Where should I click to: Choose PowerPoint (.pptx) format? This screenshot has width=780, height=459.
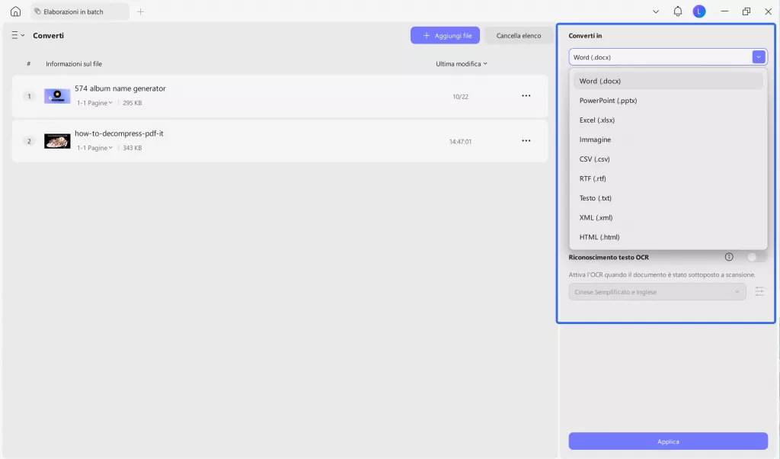click(668, 101)
